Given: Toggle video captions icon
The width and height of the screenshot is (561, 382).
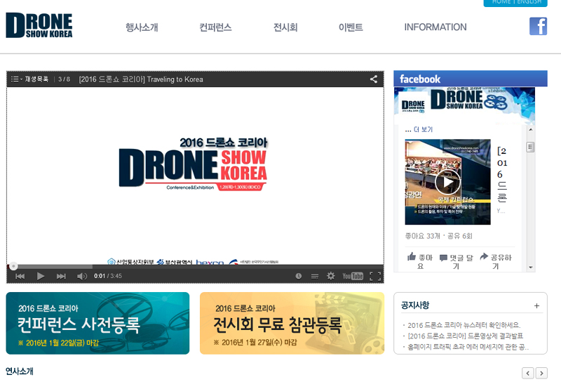Looking at the screenshot, I should click(x=314, y=276).
